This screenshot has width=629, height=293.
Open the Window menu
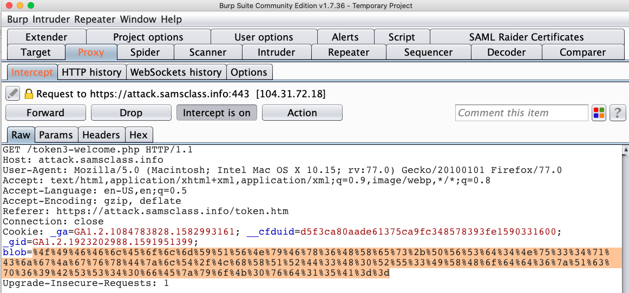[x=138, y=19]
